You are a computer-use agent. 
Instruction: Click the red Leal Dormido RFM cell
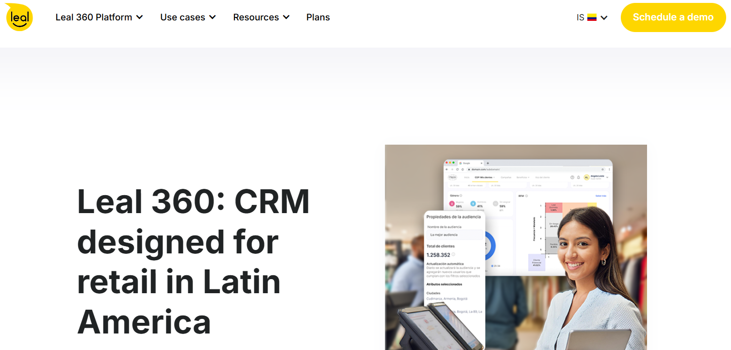tap(553, 208)
